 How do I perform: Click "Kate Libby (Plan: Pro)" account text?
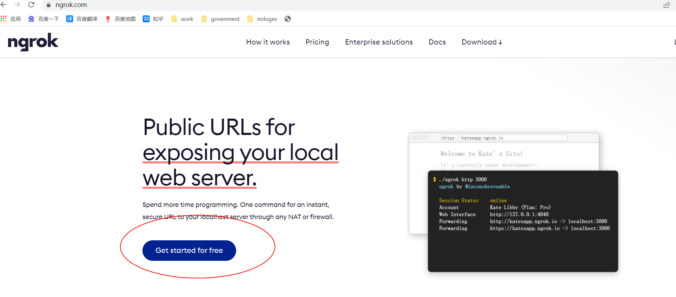(x=520, y=208)
